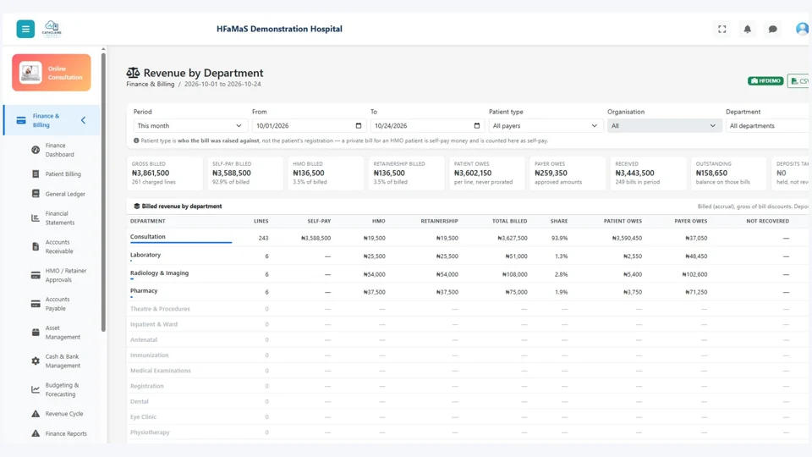Open the Patient type 'All payers' dropdown
Viewport: 812px width, 457px height.
(x=546, y=126)
